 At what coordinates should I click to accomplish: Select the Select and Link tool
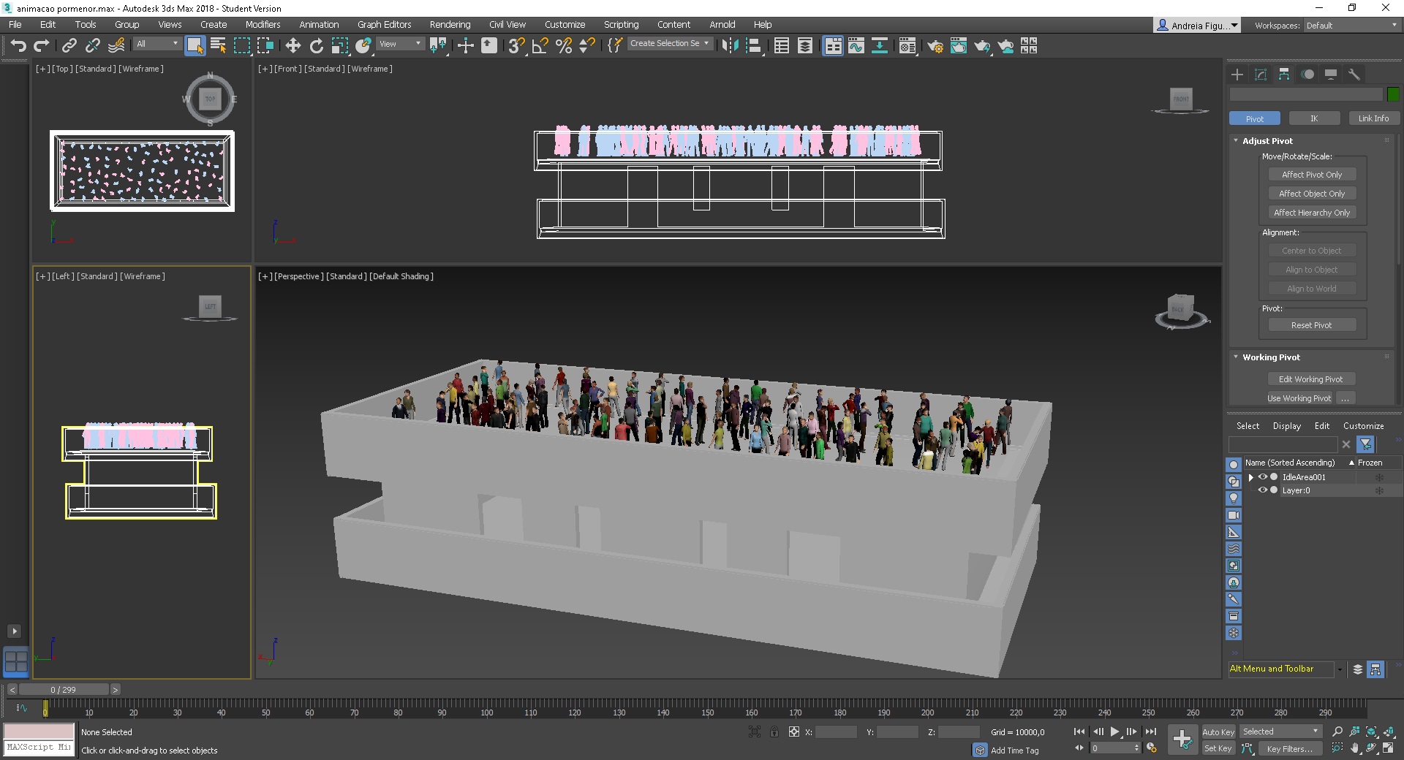(69, 46)
